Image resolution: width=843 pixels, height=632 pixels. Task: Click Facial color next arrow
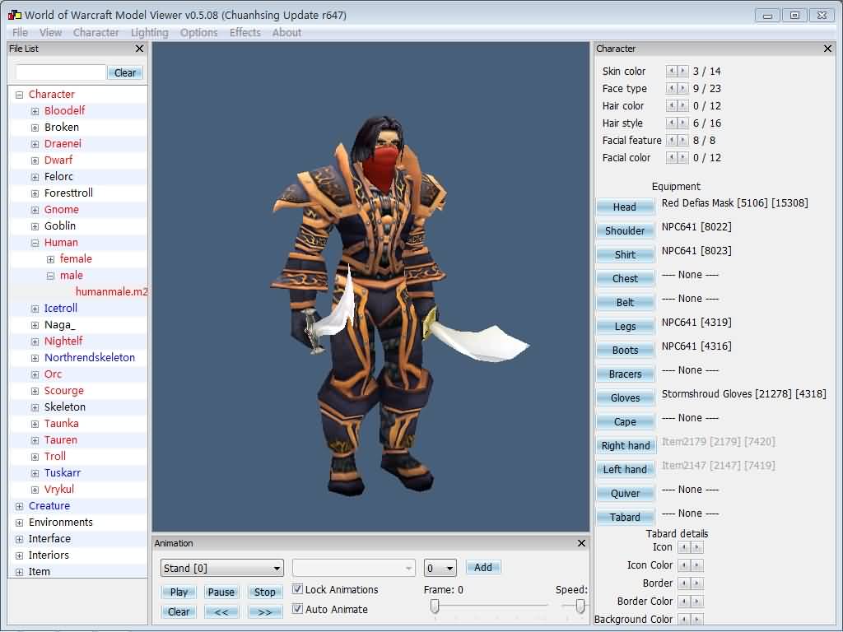click(682, 157)
